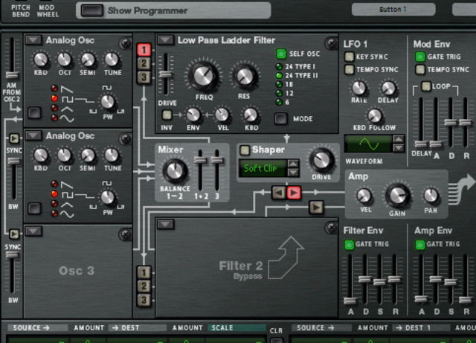Adjust Mixer 1+2 level slider
Viewport: 476px width, 343px height.
(x=200, y=161)
